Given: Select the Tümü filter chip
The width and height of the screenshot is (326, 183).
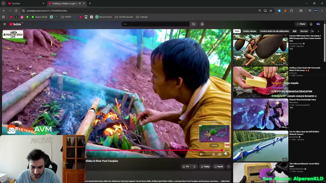Looking at the screenshot, I should (237, 31).
